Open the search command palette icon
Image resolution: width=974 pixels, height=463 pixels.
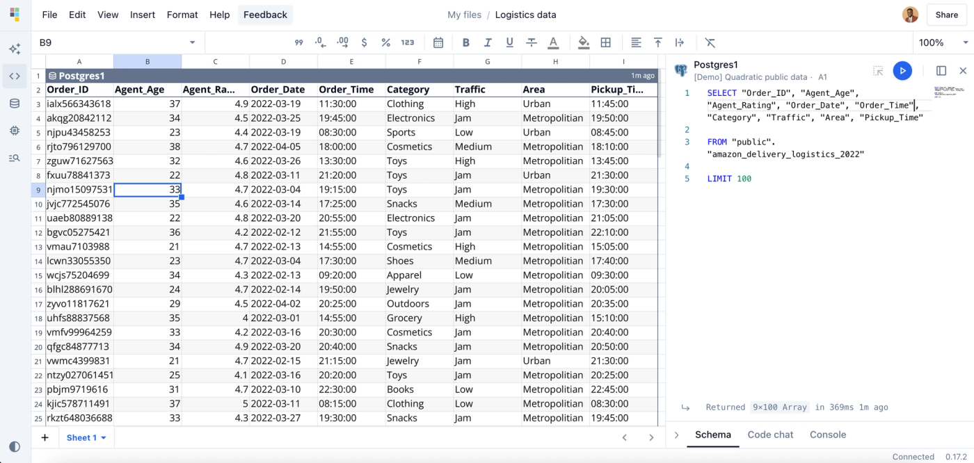[15, 159]
